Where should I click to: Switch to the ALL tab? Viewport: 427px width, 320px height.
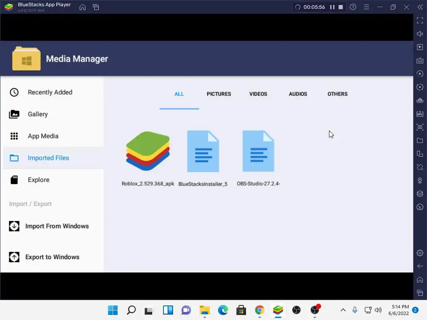[x=179, y=94]
